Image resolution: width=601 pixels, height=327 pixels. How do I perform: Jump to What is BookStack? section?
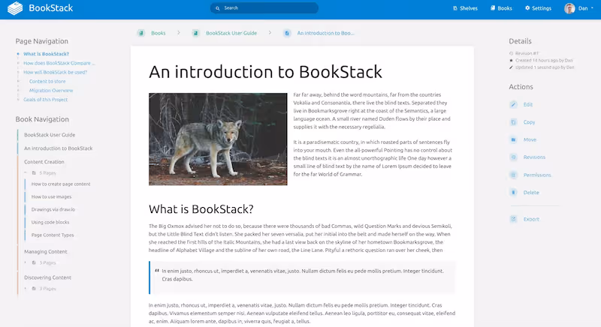pos(46,54)
